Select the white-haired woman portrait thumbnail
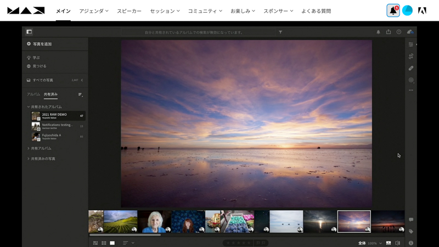Screen dimensions: 439x247 pos(154,222)
